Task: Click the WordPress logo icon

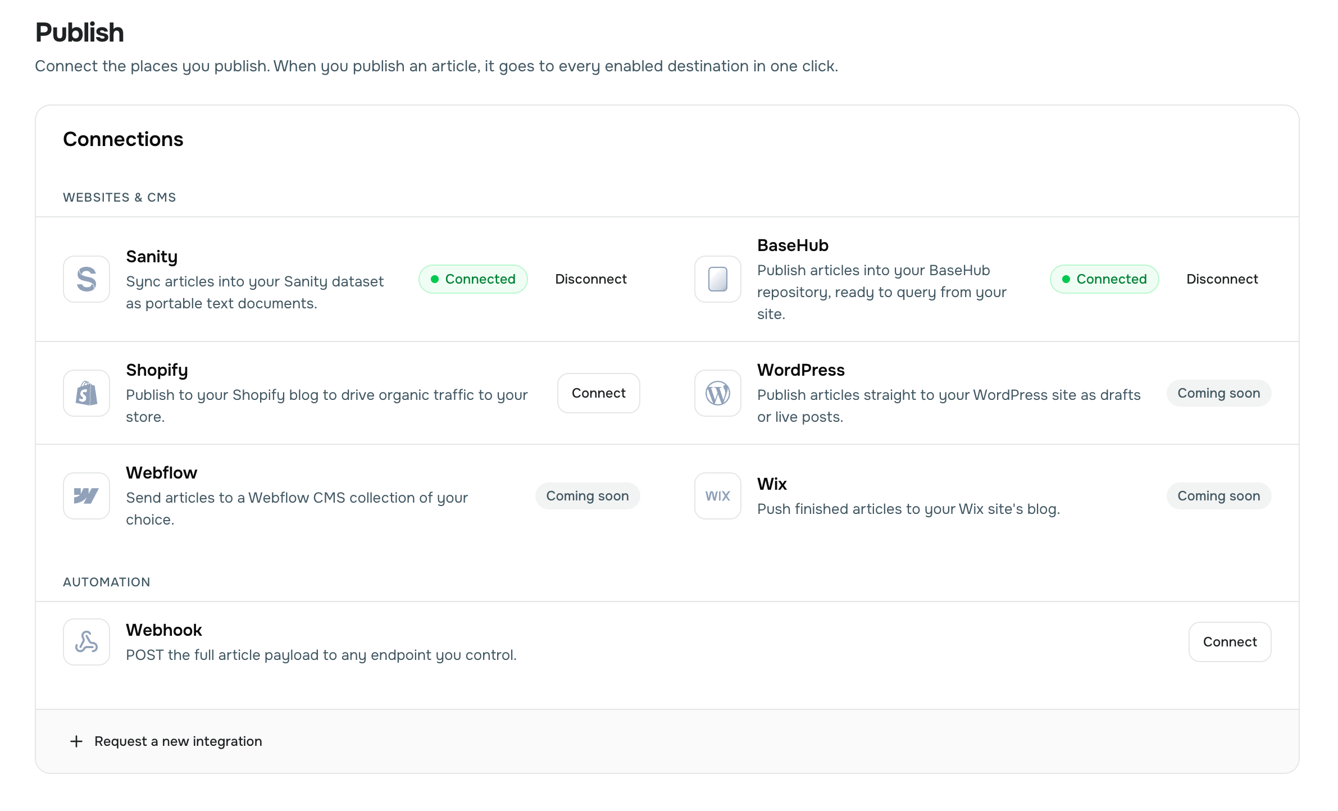Action: [718, 393]
